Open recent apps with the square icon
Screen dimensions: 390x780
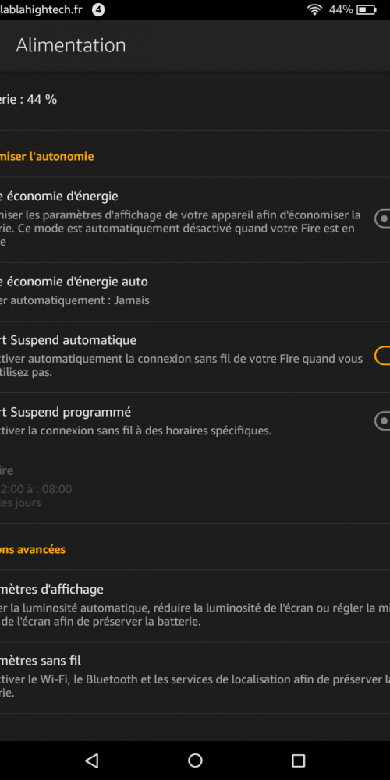click(298, 760)
